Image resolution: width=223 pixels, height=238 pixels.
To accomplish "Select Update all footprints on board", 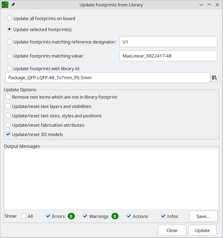I will (10, 19).
